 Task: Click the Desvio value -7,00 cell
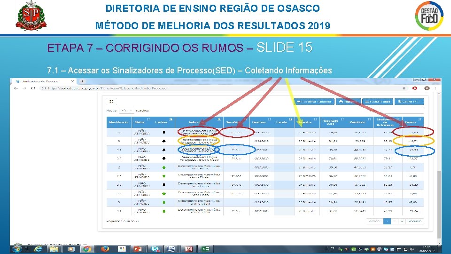413,202
